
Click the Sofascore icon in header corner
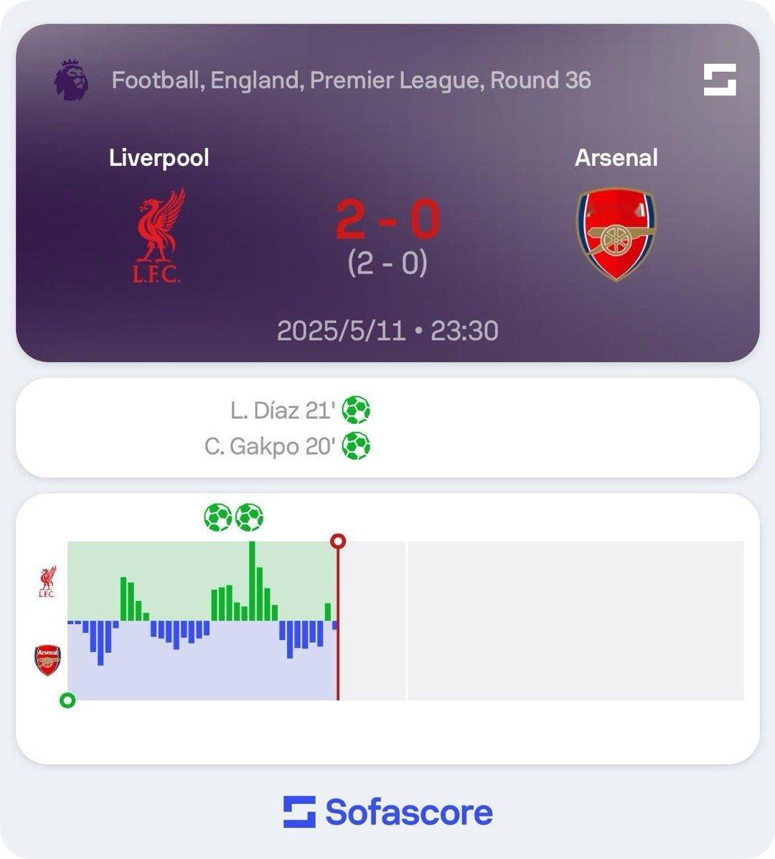[x=720, y=80]
